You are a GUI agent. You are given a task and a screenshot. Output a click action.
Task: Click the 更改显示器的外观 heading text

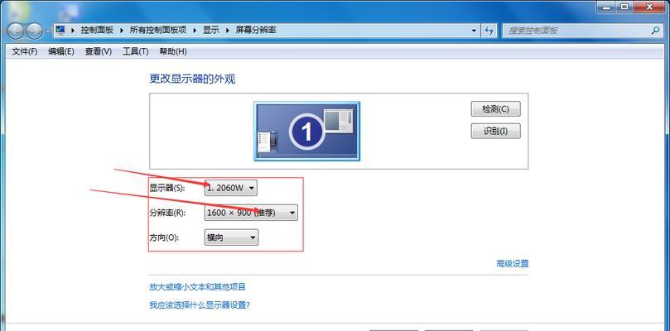pyautogui.click(x=192, y=79)
